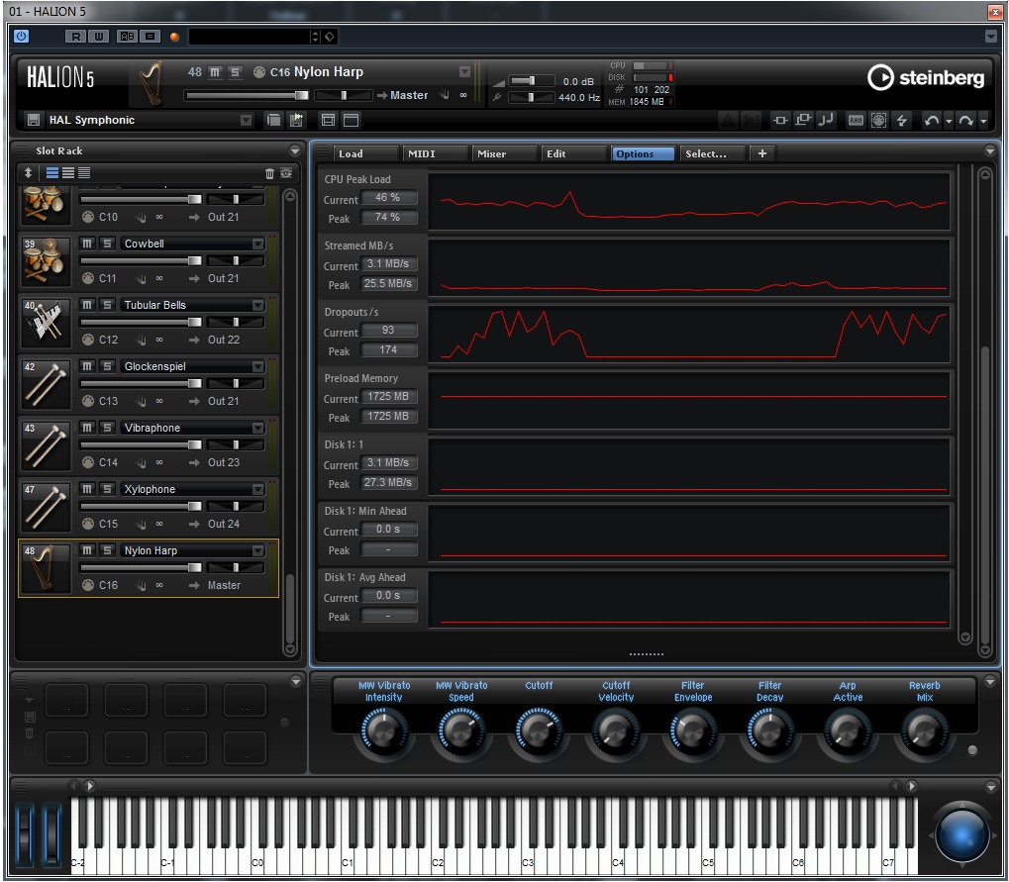Switch to the MIDI tab
The image size is (1009, 882).
click(x=435, y=153)
